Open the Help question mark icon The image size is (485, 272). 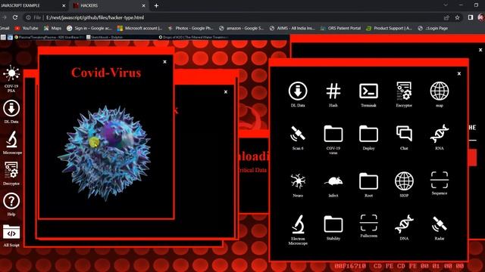[11, 204]
